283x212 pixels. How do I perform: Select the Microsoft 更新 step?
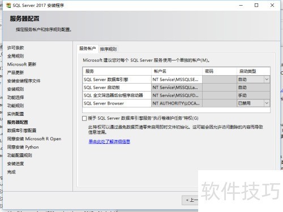pos(22,64)
